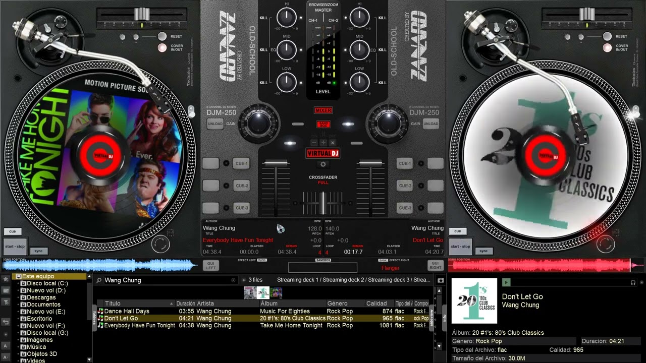
Task: Toggle left deck COVER IN/OUT button
Action: 162,48
